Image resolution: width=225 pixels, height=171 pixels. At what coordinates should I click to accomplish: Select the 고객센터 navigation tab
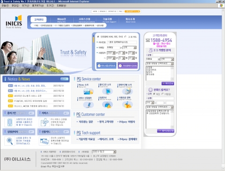coord(38,20)
